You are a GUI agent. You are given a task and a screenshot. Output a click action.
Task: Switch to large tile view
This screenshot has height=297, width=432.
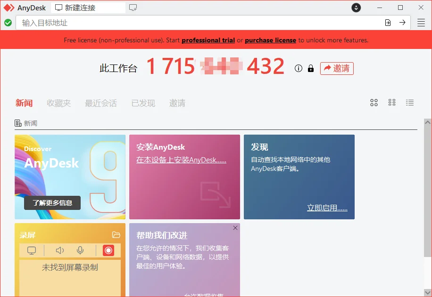coord(374,103)
